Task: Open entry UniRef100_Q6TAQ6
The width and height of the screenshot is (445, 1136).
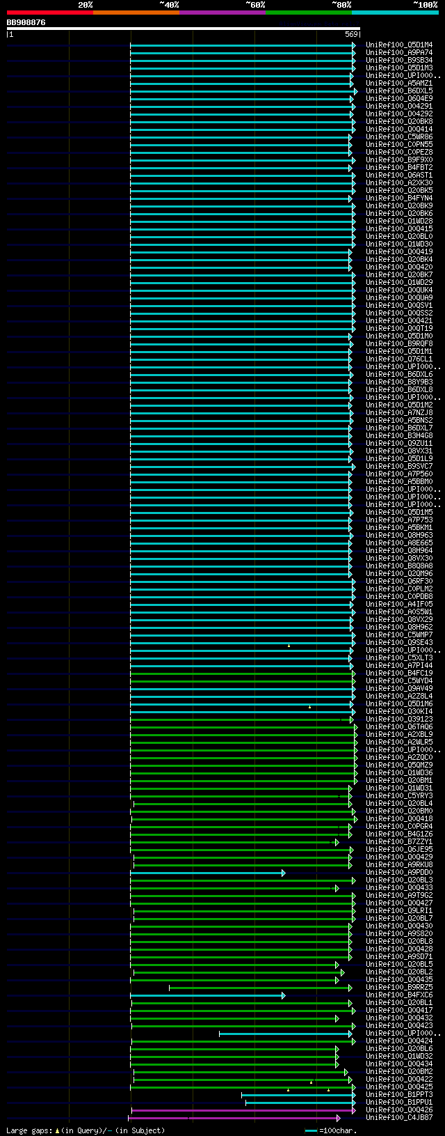Action: [x=399, y=727]
